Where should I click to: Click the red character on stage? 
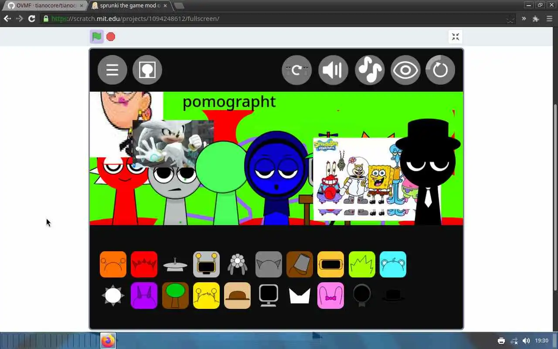(124, 192)
